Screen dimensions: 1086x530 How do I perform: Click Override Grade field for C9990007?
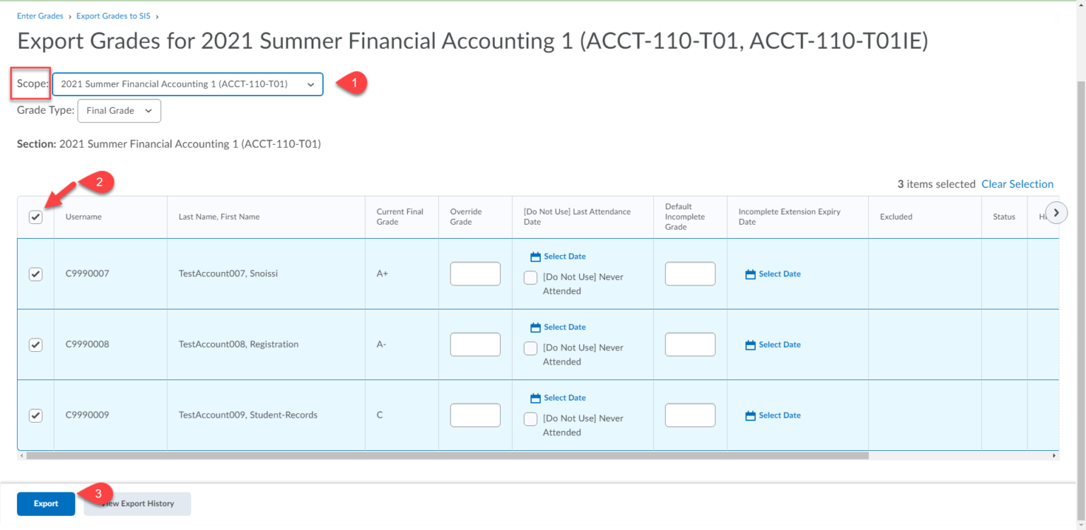point(475,274)
